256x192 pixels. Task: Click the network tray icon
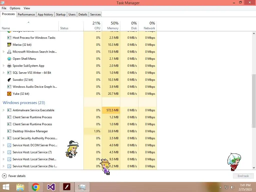tap(226, 187)
